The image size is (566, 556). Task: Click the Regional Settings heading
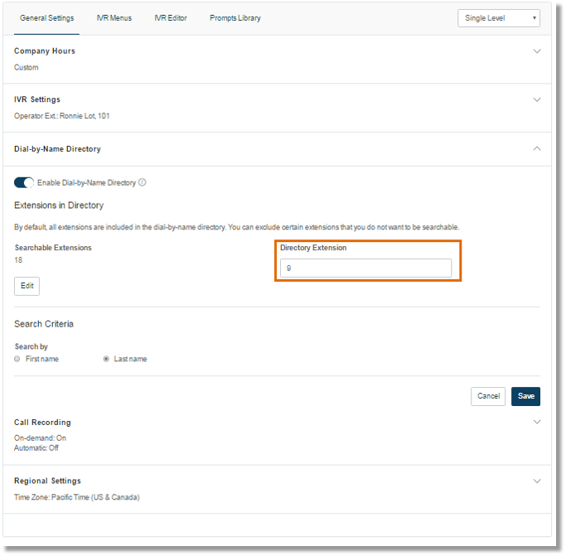coord(47,481)
